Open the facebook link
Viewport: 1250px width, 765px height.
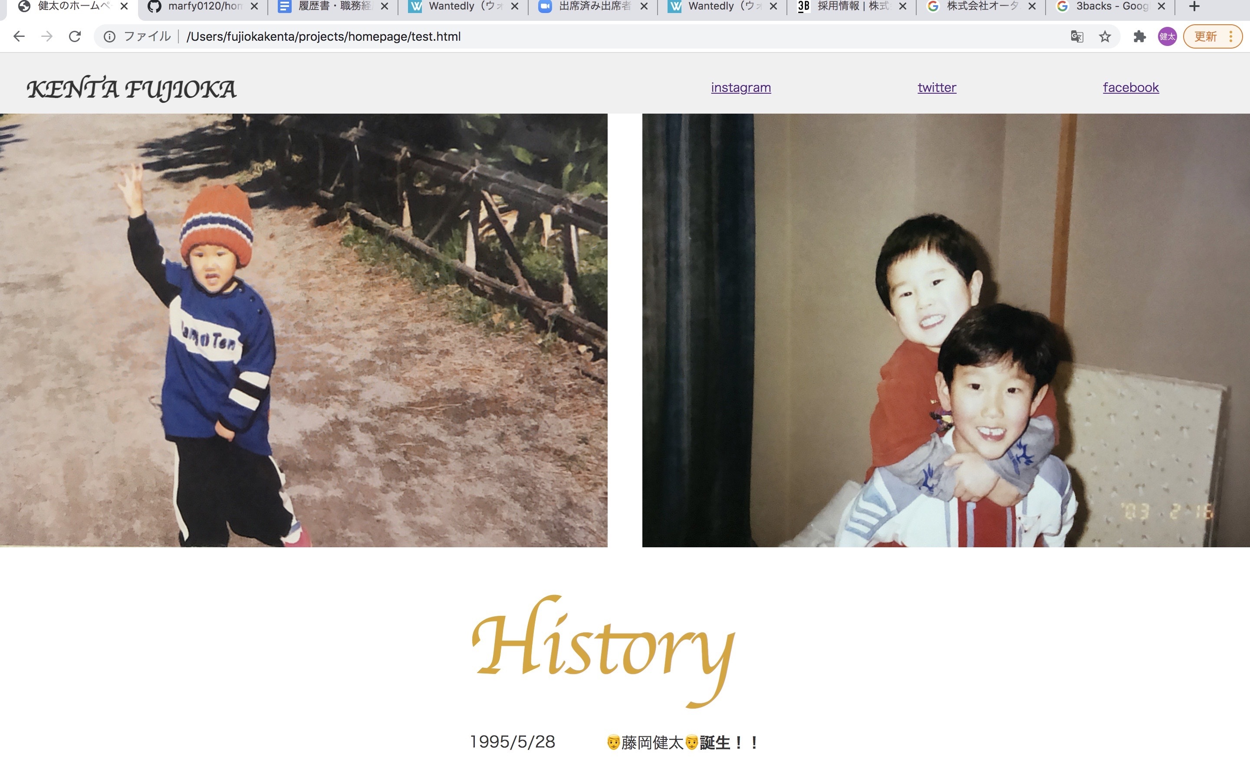(x=1130, y=88)
